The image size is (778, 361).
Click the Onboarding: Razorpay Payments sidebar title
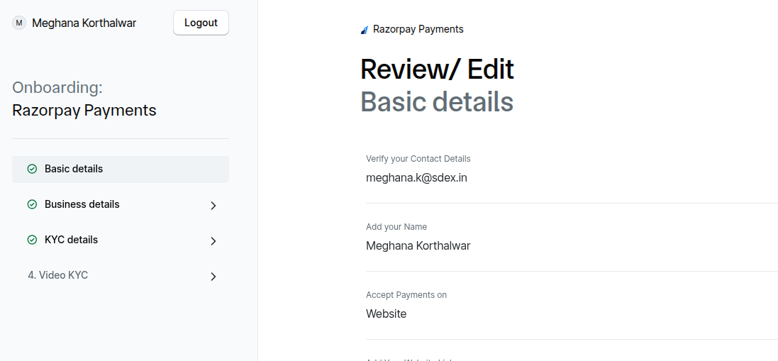pos(84,99)
